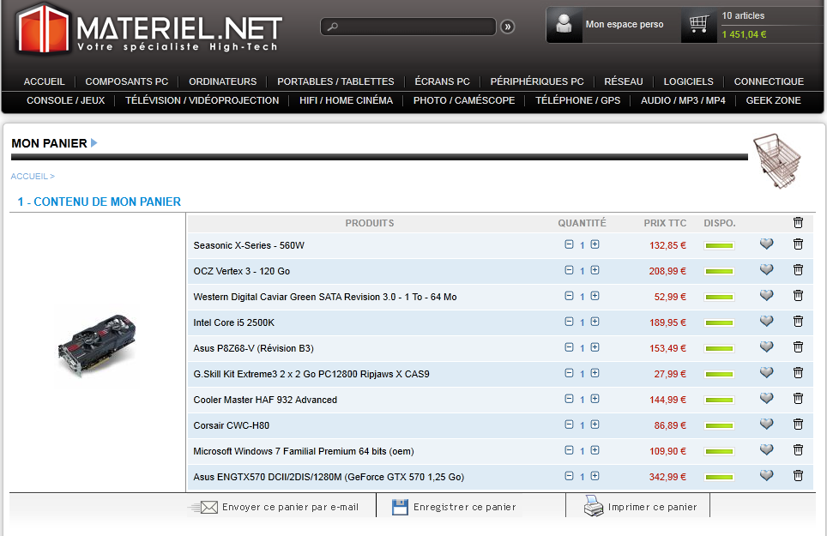Decrease quantity of G.Skill Kit Extreme3
The width and height of the screenshot is (827, 536).
coord(569,373)
